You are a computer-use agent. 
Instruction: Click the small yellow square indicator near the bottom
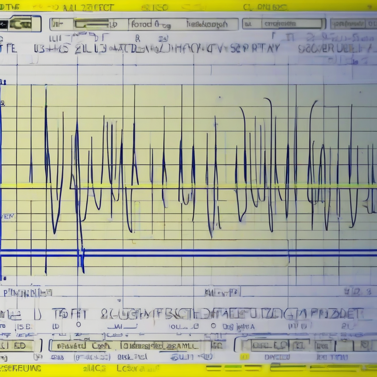point(245,357)
